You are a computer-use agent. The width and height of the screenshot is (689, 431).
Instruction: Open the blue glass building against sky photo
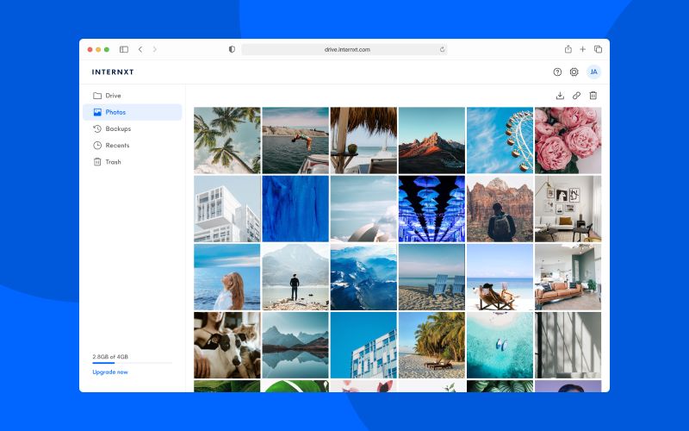point(363,346)
